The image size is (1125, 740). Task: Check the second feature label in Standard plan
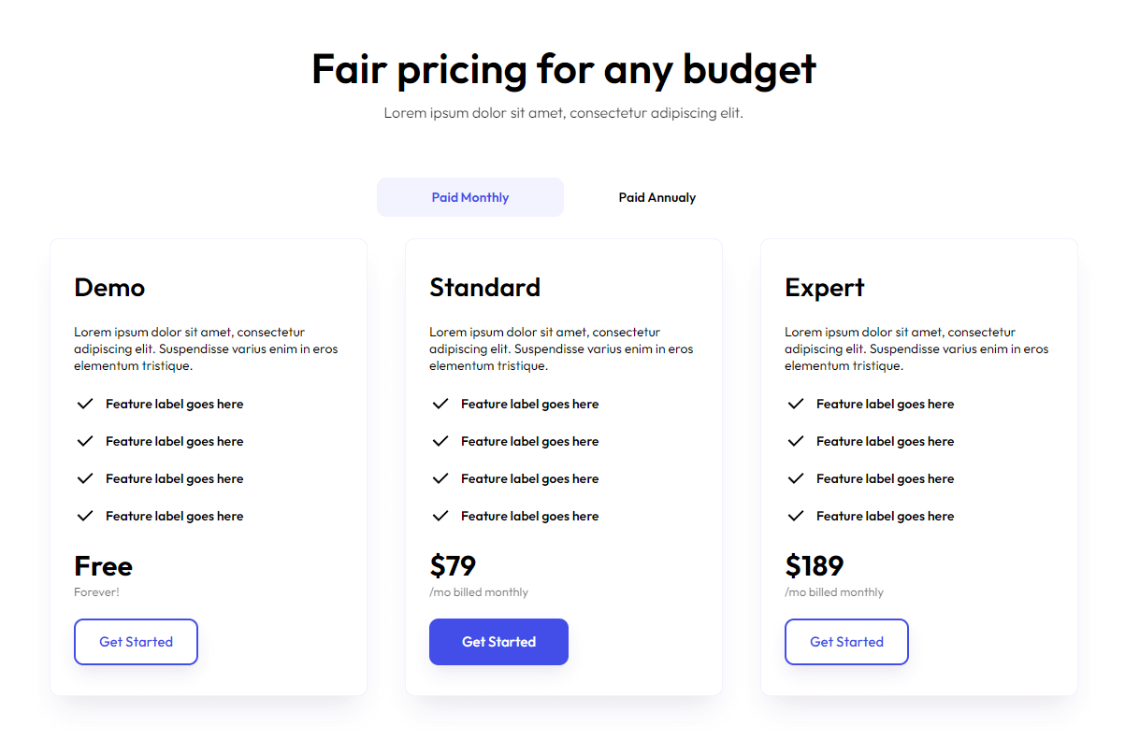pyautogui.click(x=529, y=440)
